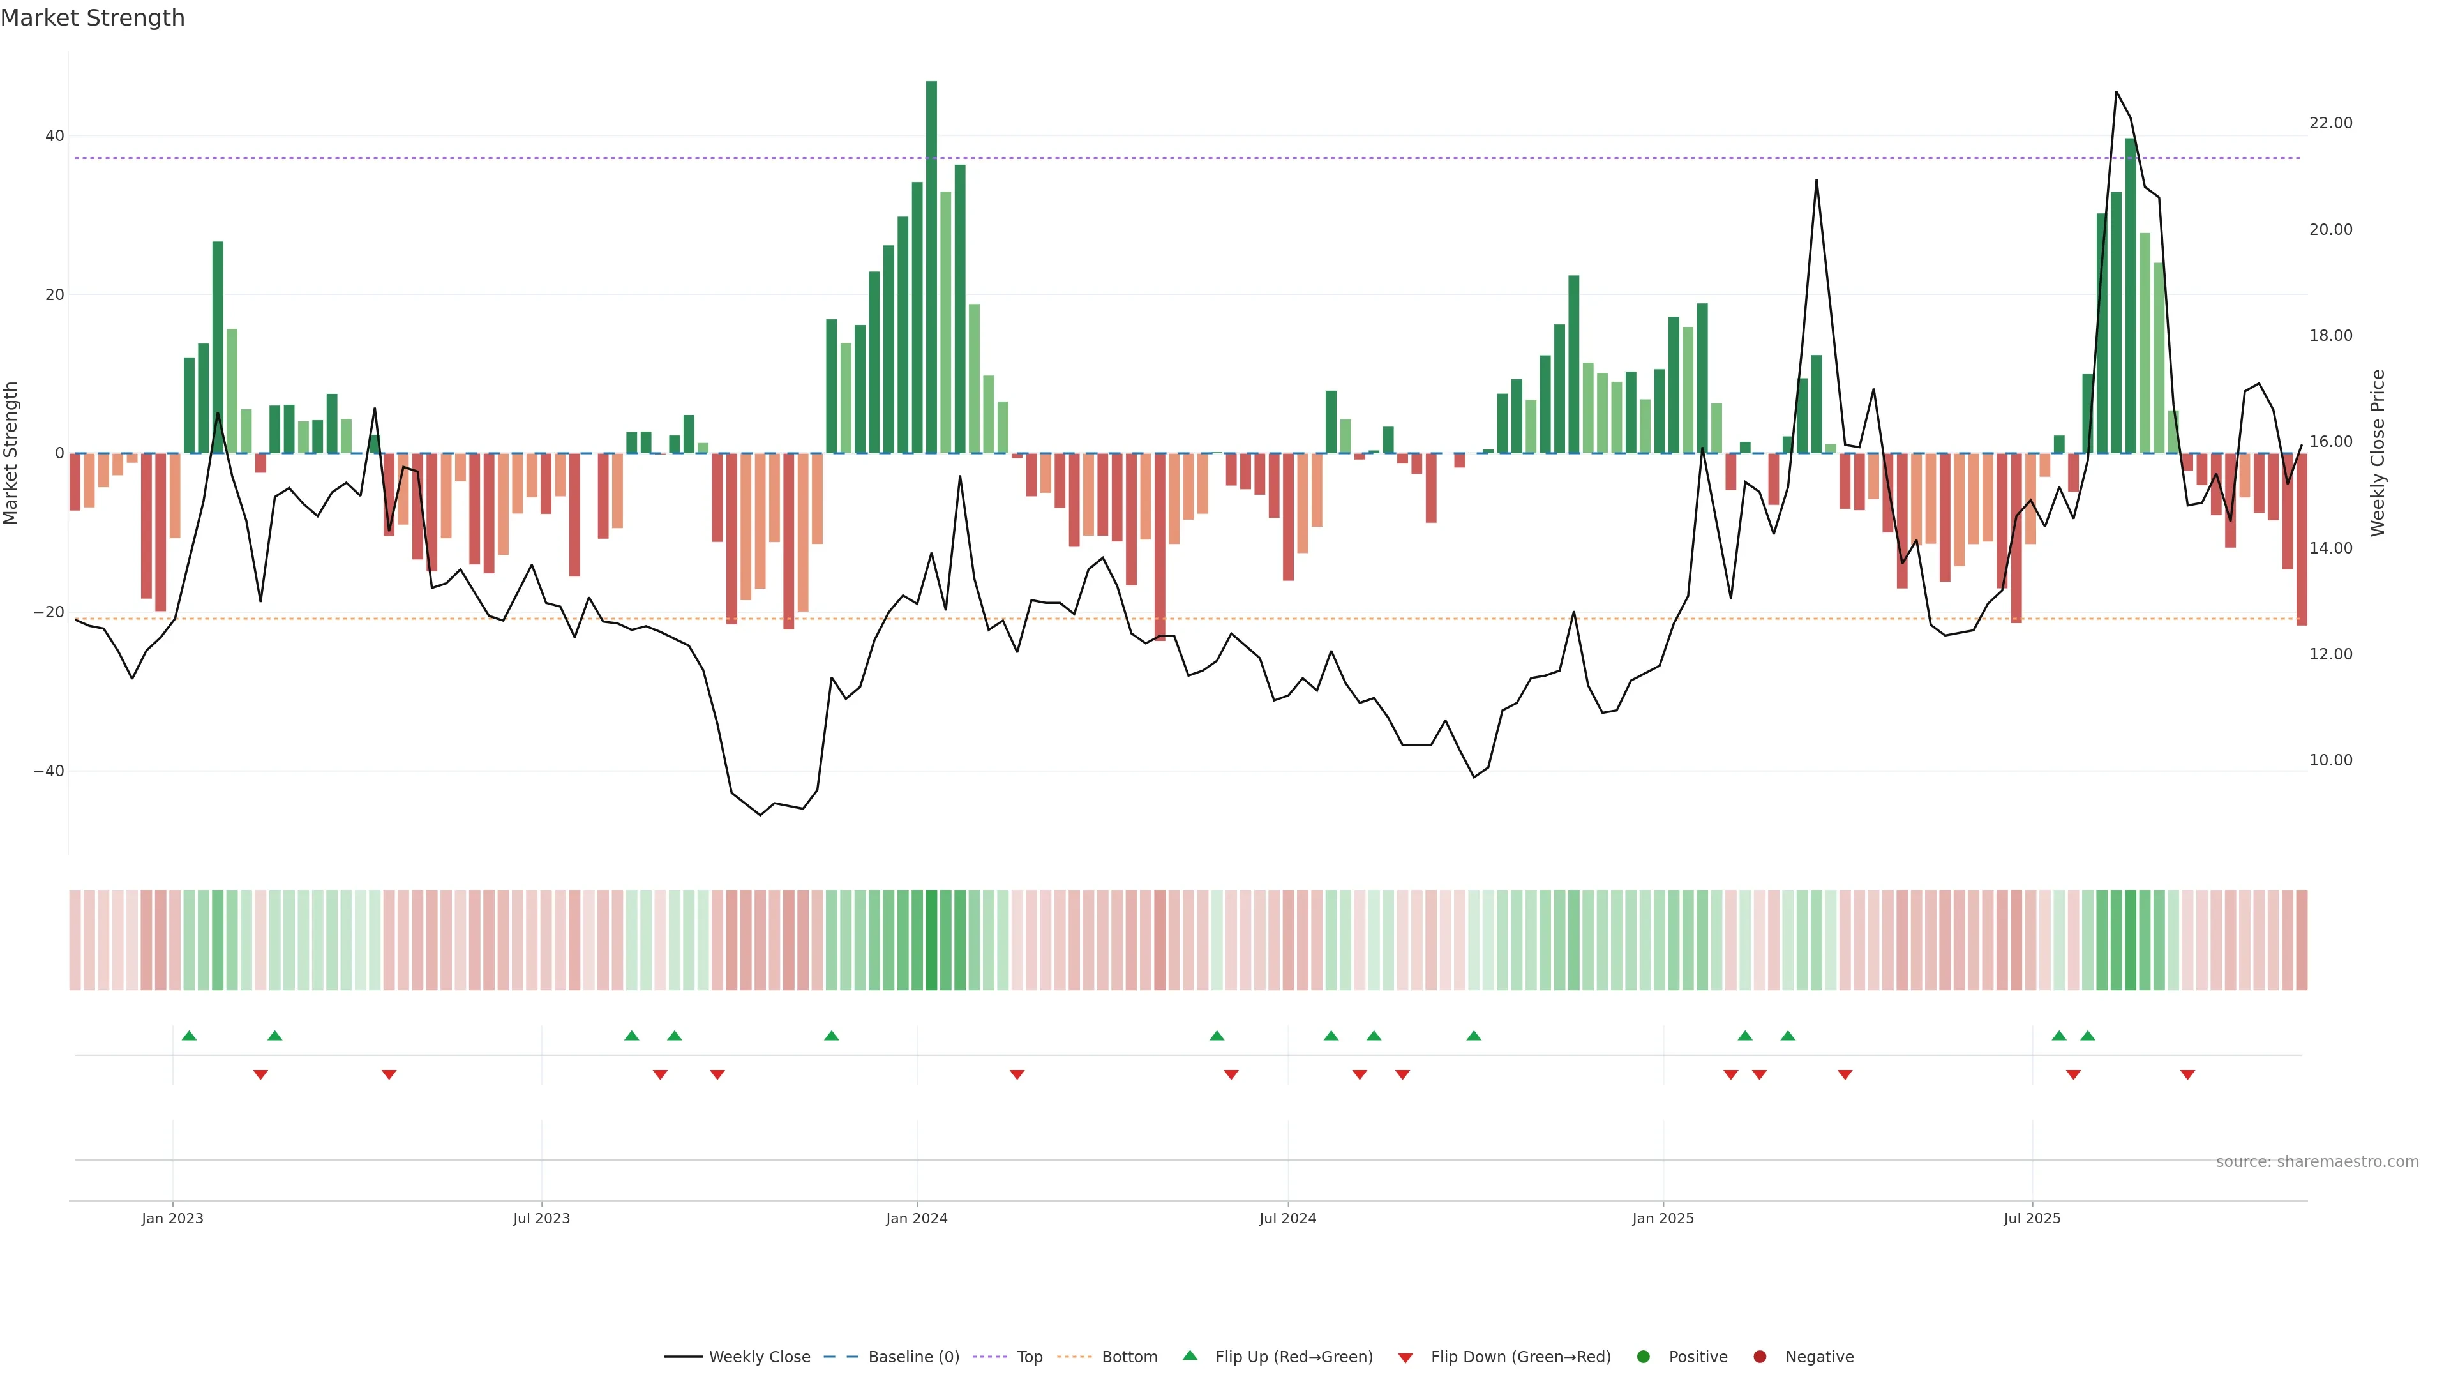
Task: Click the Market Strength y-axis title
Action: point(11,453)
